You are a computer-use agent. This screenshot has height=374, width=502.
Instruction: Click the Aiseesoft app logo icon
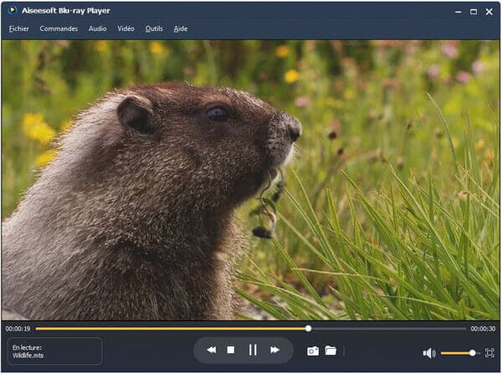coord(12,11)
